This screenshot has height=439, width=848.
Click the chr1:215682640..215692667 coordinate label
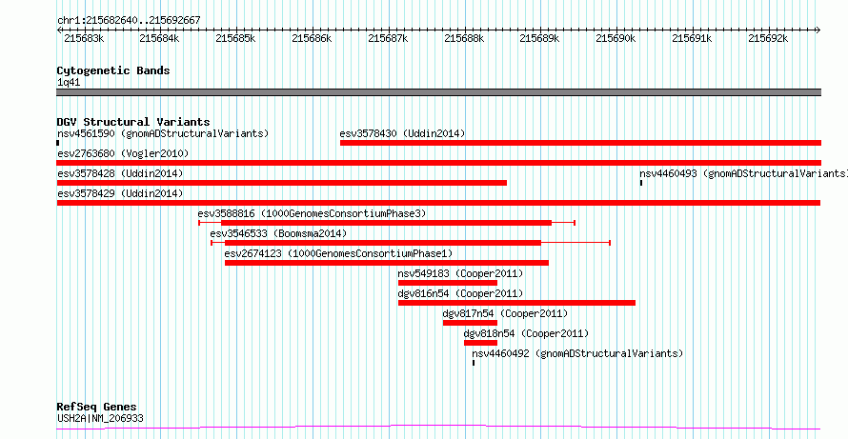129,21
